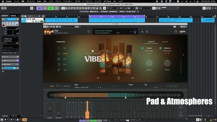Expand the MIDI Inserts inspector section
The image size is (217, 122).
tap(10, 64)
